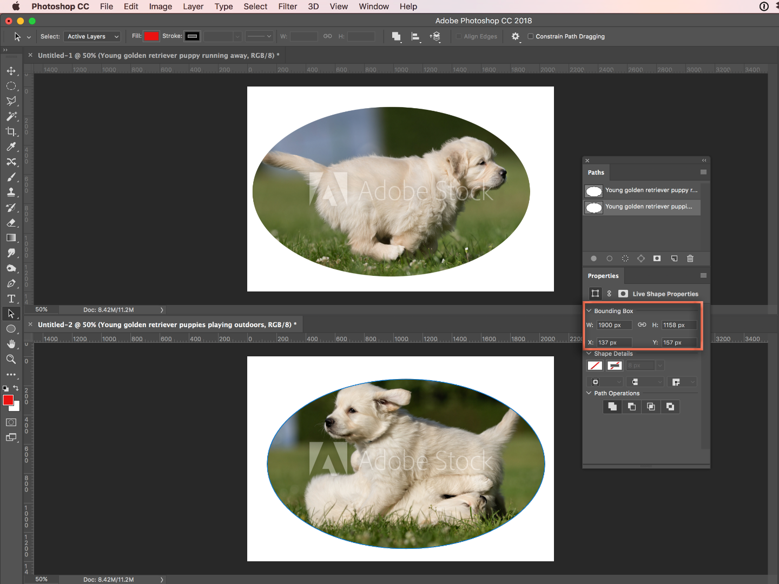Switch to the Untitled-1 document tab
The height and width of the screenshot is (584, 779).
159,55
